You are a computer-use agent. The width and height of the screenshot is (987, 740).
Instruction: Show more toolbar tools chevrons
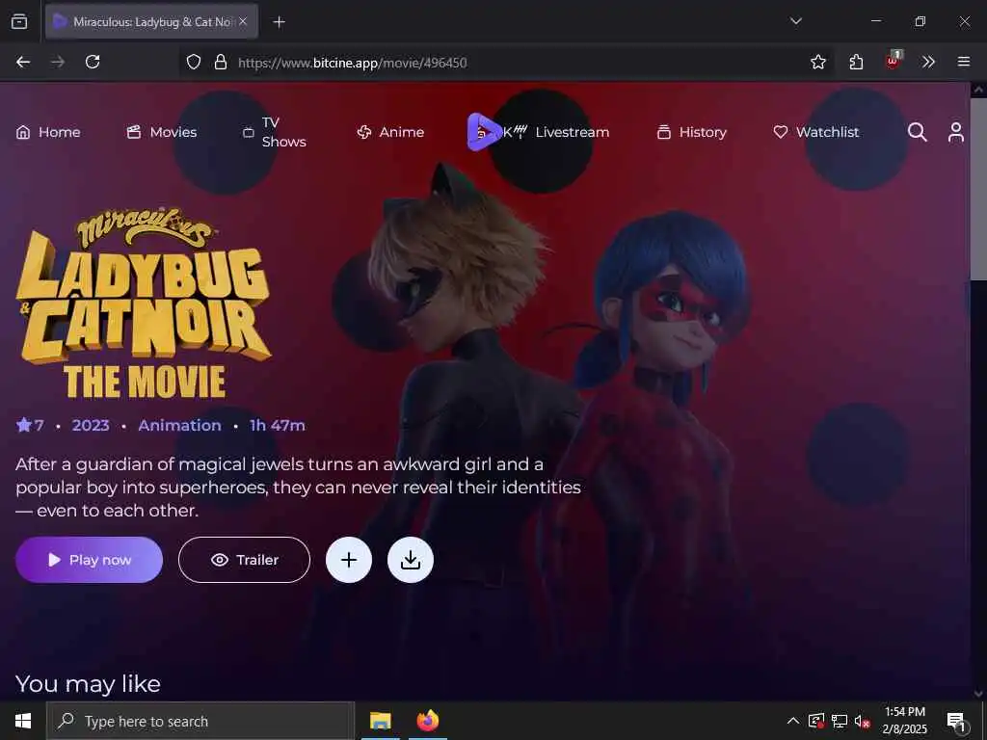928,62
